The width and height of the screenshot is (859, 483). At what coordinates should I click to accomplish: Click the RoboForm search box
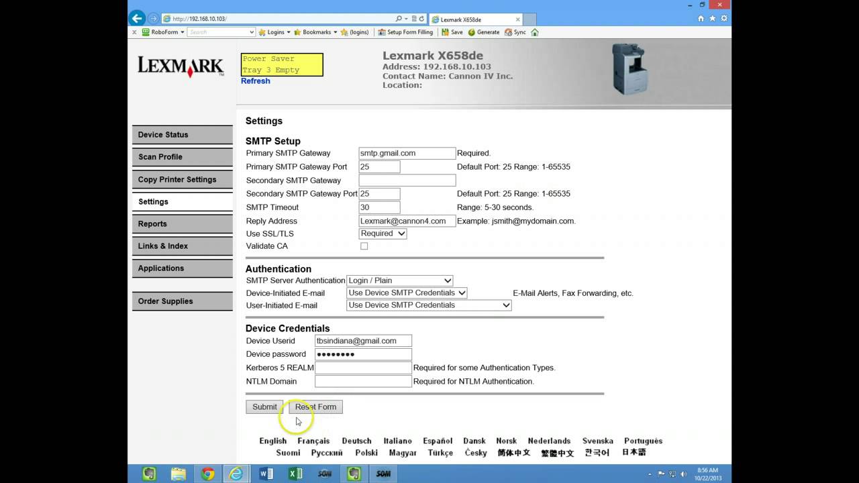click(x=221, y=32)
